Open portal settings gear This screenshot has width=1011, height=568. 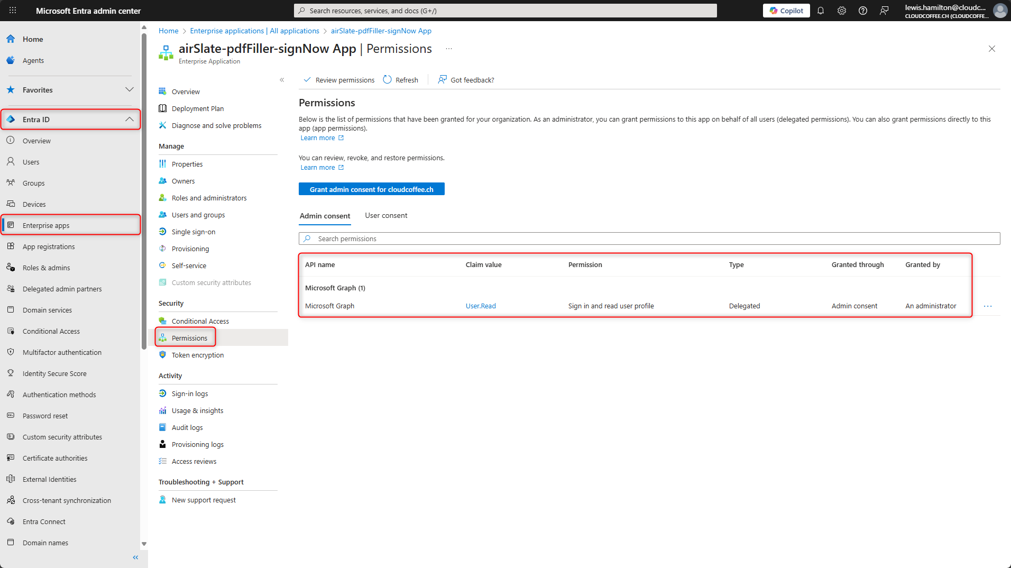tap(842, 11)
